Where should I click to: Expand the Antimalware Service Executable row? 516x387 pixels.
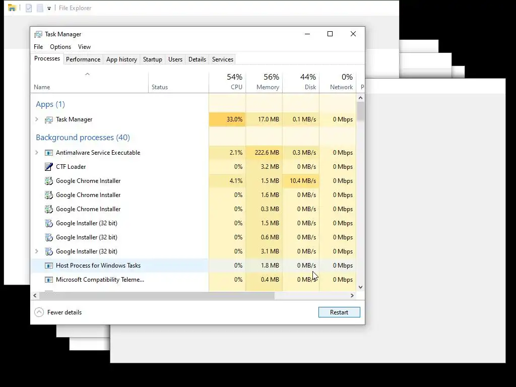[x=37, y=153]
